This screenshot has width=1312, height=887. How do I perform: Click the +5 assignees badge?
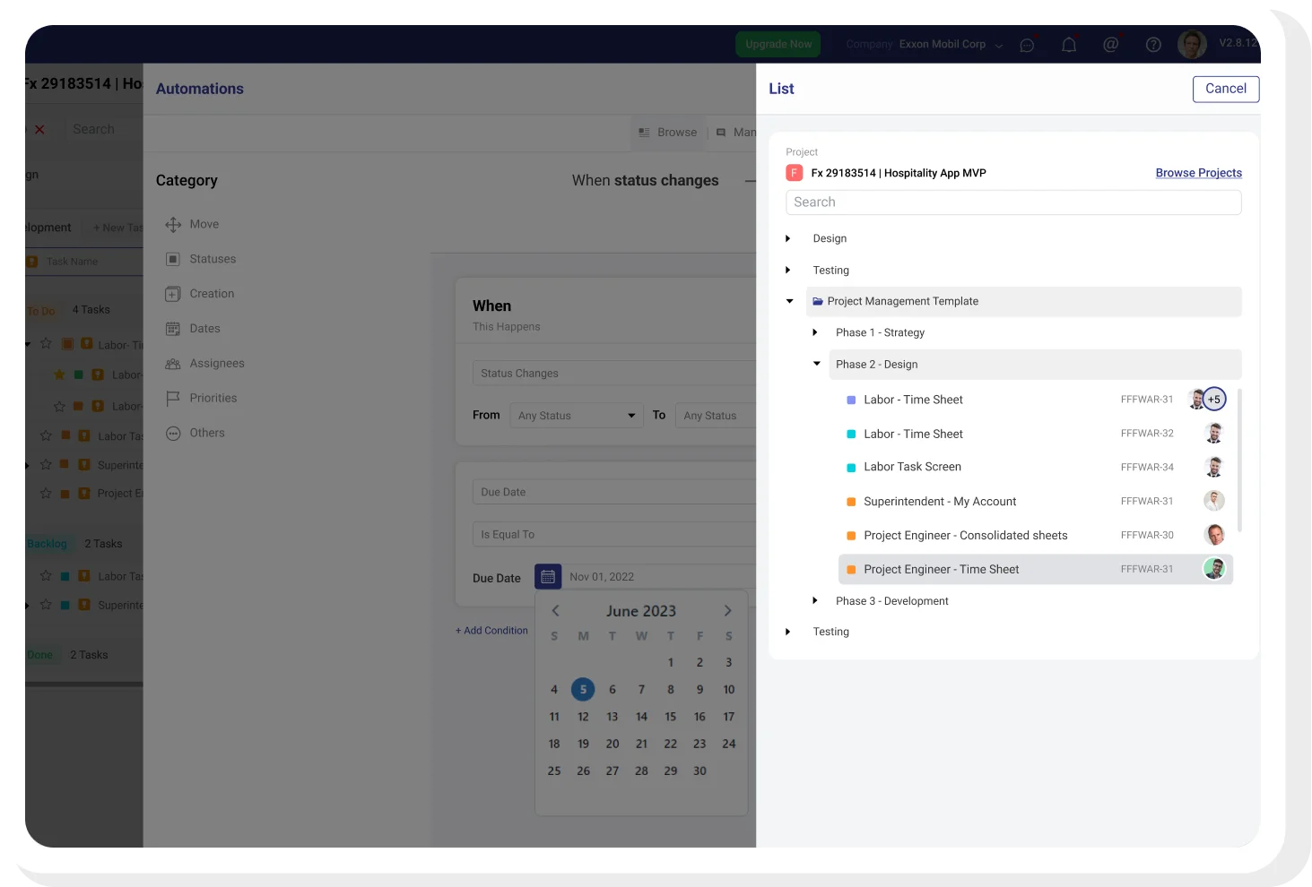click(x=1214, y=400)
